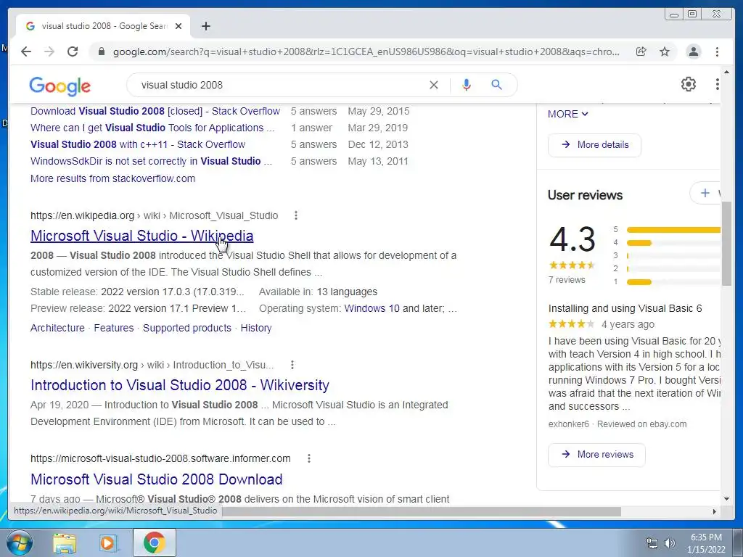Open the Features sitelink
This screenshot has width=743, height=557.
pyautogui.click(x=114, y=328)
